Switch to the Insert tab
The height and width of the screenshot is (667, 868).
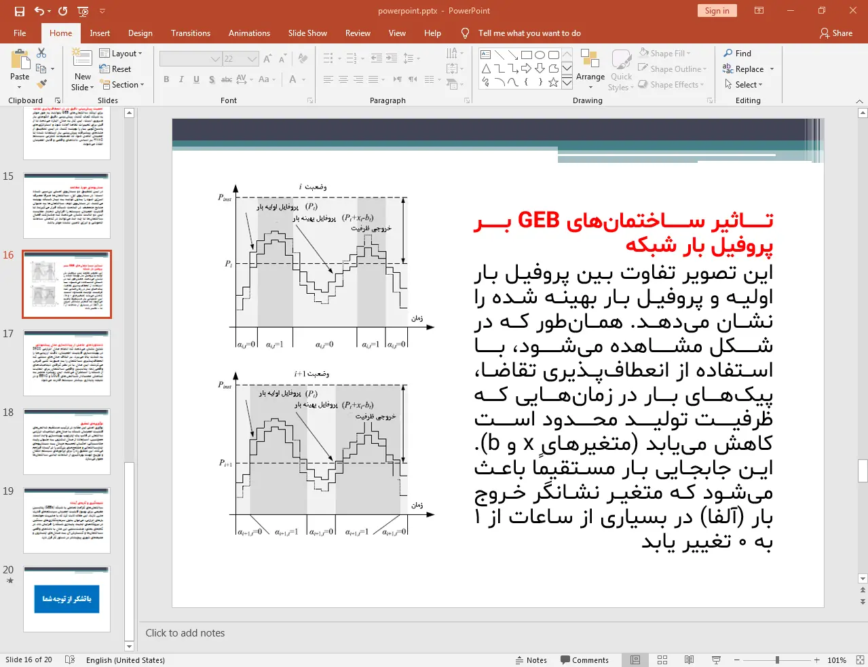(x=100, y=33)
